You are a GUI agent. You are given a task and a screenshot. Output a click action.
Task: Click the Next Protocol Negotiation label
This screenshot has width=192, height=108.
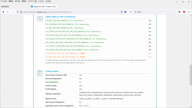pos(55,102)
